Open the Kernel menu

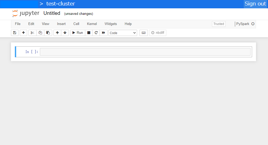92,24
